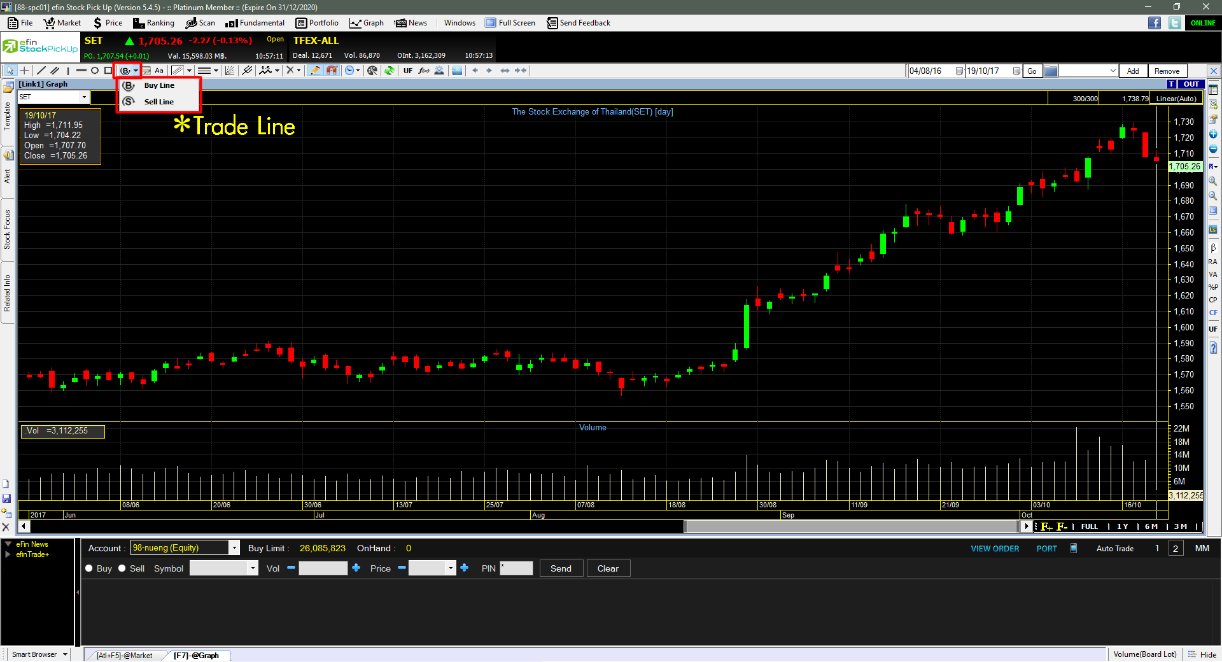
Task: Choose the ellipse drawing tool
Action: tap(95, 71)
